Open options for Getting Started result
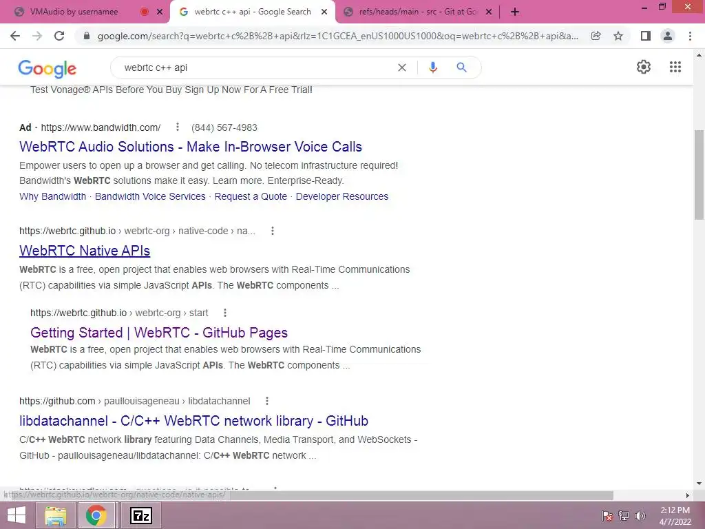 [225, 313]
